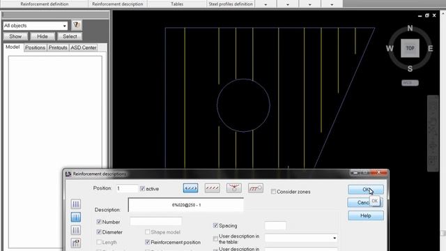Toggle the Length checkbox
Viewport: 446px width, 251px height.
(99, 242)
